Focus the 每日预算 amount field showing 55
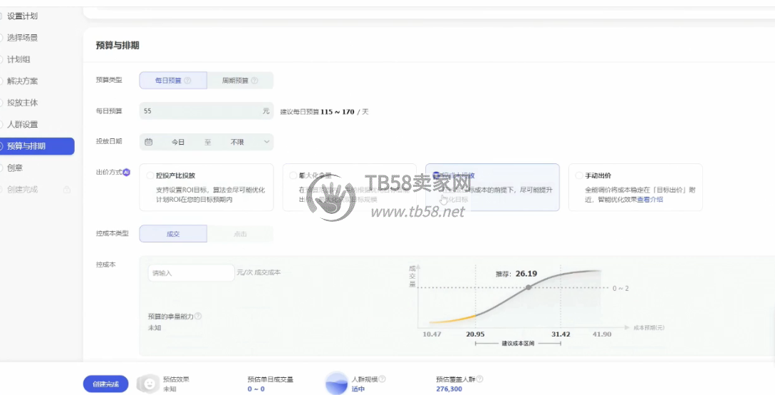The width and height of the screenshot is (775, 395). [x=206, y=111]
